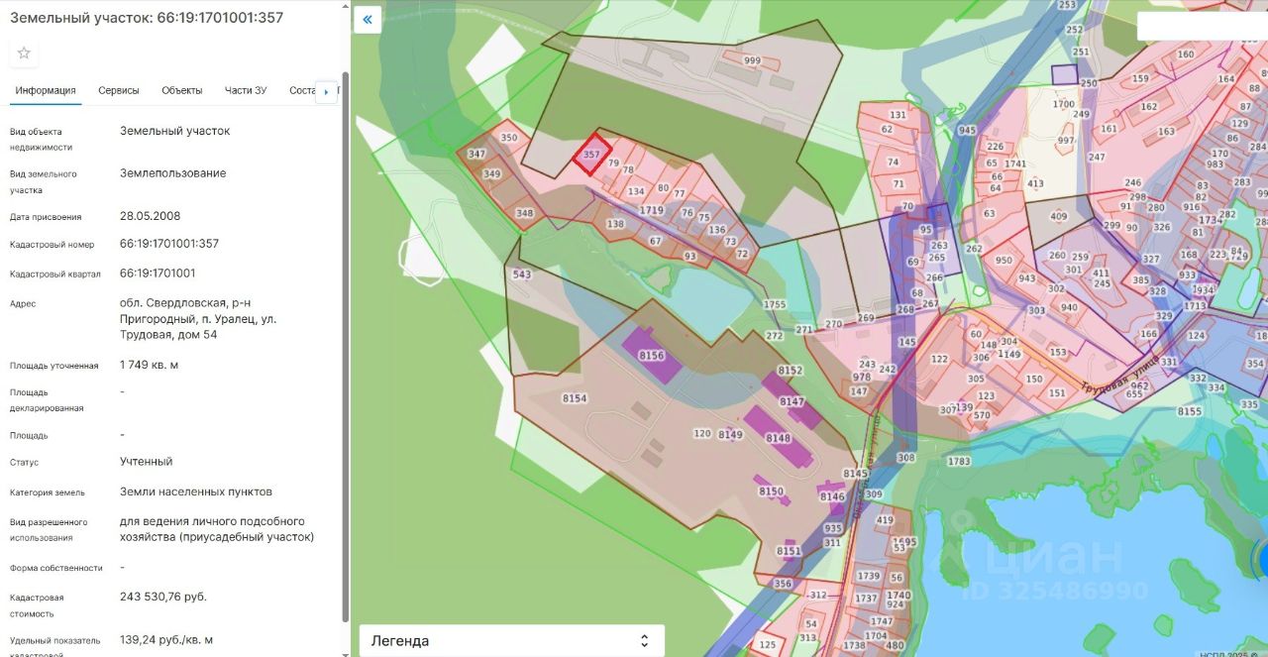Click cadastral cost 243 530,76 руб.
Screen dimensions: 1268x657
tap(163, 597)
